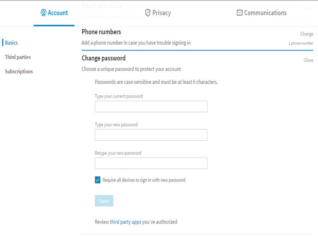Viewport: 318px width, 236px height.
Task: Click the Communications envelope icon
Action: [x=240, y=13]
